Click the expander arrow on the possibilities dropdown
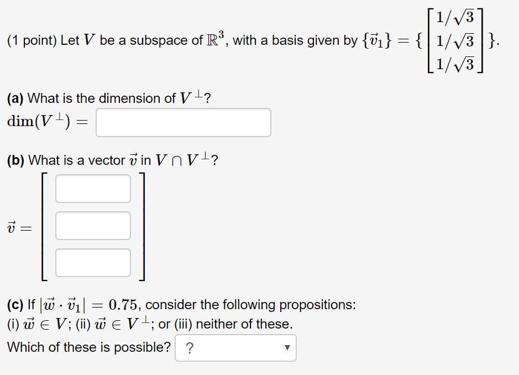The height and width of the screenshot is (375, 519). click(x=287, y=348)
